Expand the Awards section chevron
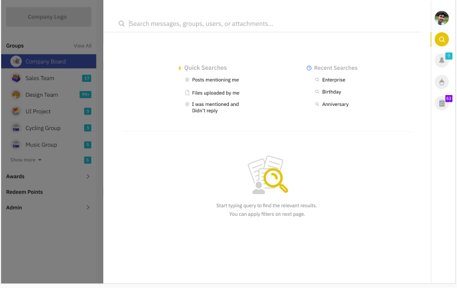The image size is (457, 288). pyautogui.click(x=88, y=176)
